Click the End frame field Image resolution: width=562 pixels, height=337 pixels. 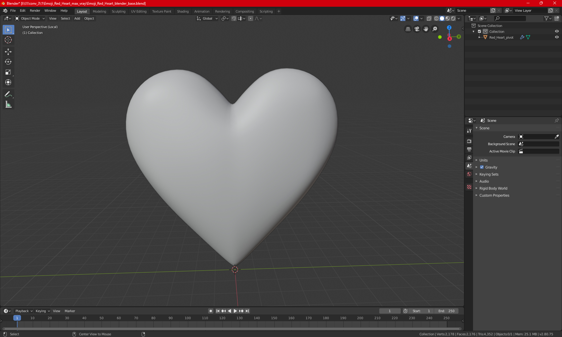tap(446, 311)
